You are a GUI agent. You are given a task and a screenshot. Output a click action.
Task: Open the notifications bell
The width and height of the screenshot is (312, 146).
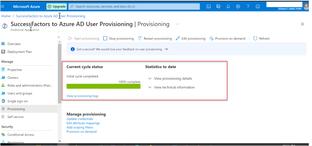click(x=228, y=6)
